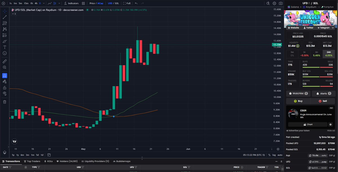
Task: Switch the interval to 4h
Action: tap(36, 3)
